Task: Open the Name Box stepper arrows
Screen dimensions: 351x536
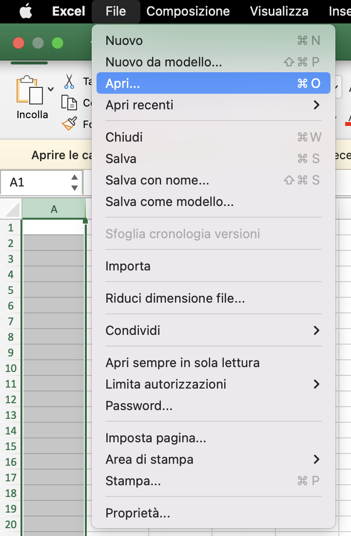Action: 75,182
